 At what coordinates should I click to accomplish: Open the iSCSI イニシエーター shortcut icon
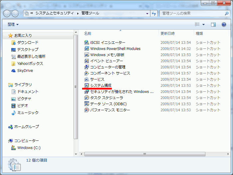click(x=87, y=43)
